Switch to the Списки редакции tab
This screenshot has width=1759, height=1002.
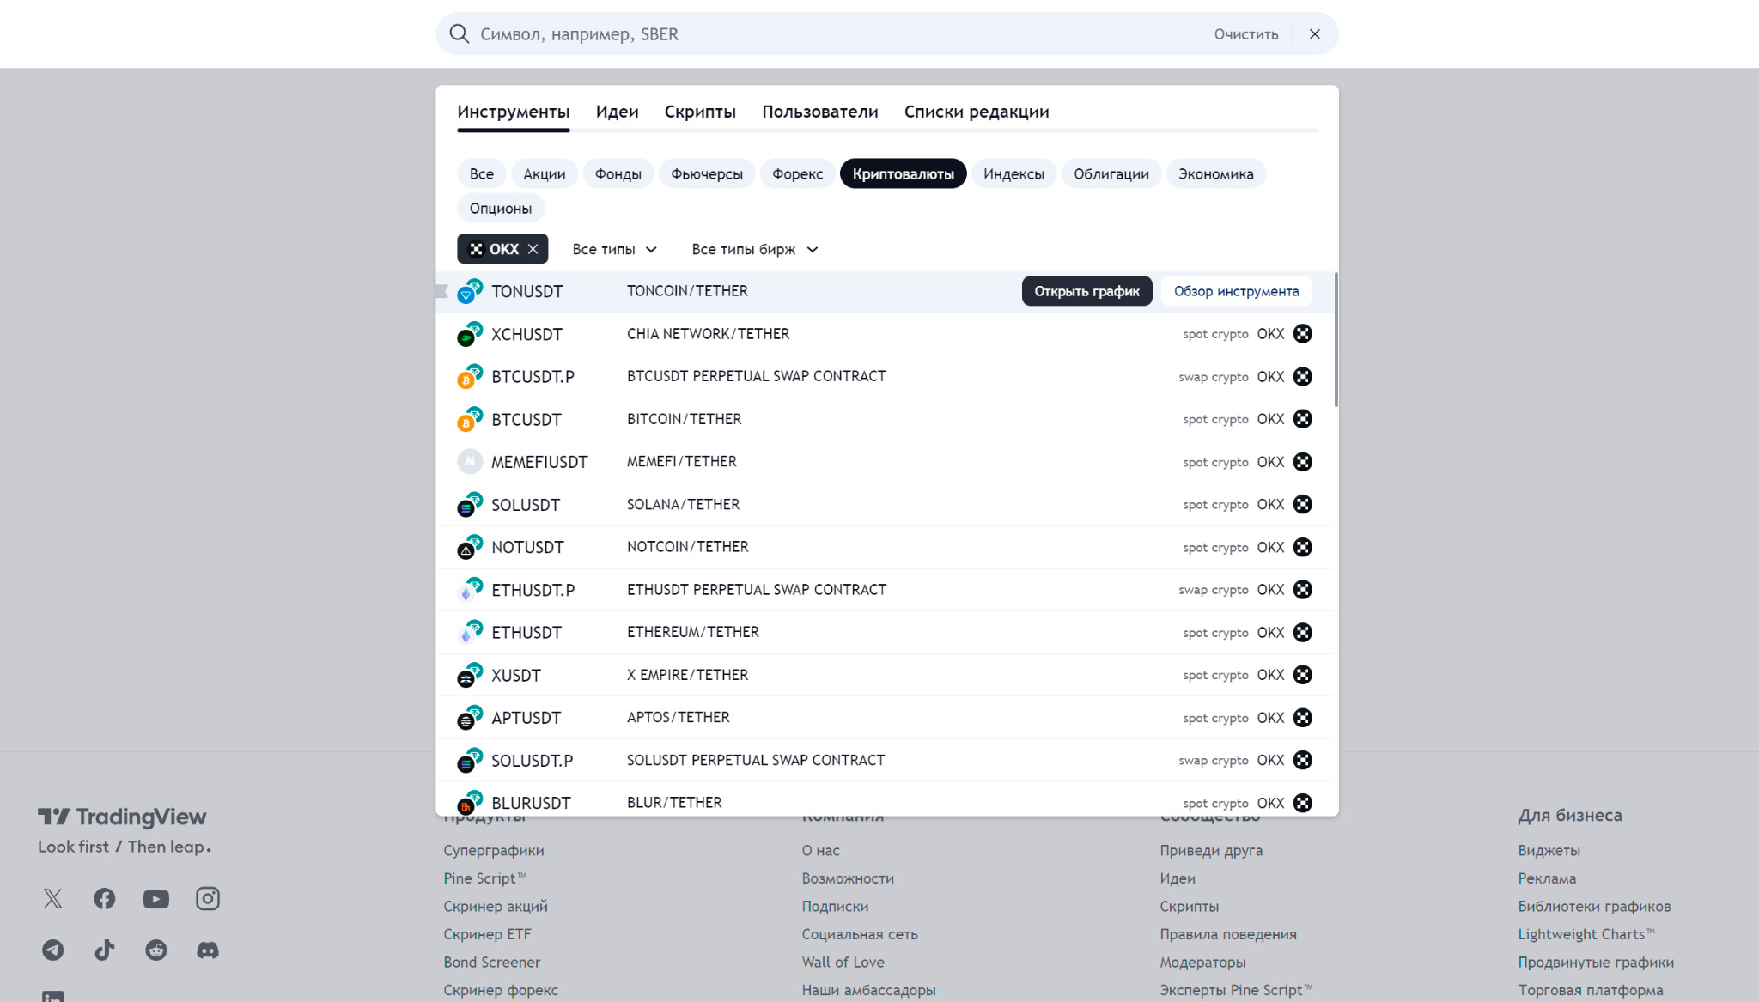(976, 112)
